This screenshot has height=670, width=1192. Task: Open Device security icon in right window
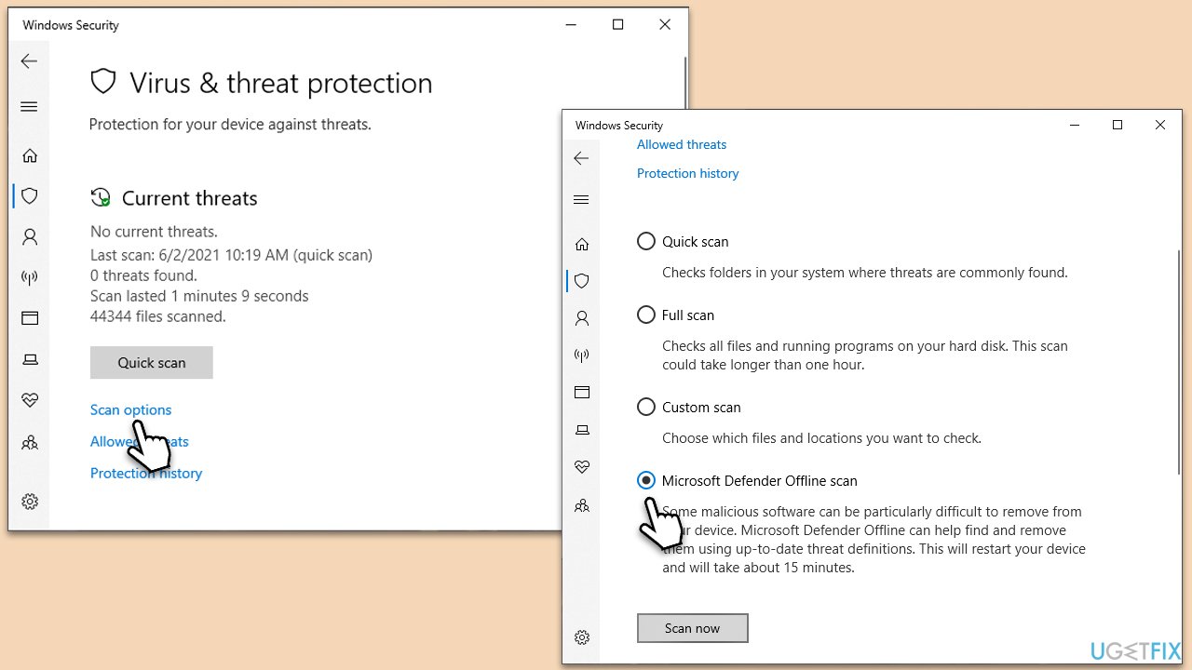(582, 430)
